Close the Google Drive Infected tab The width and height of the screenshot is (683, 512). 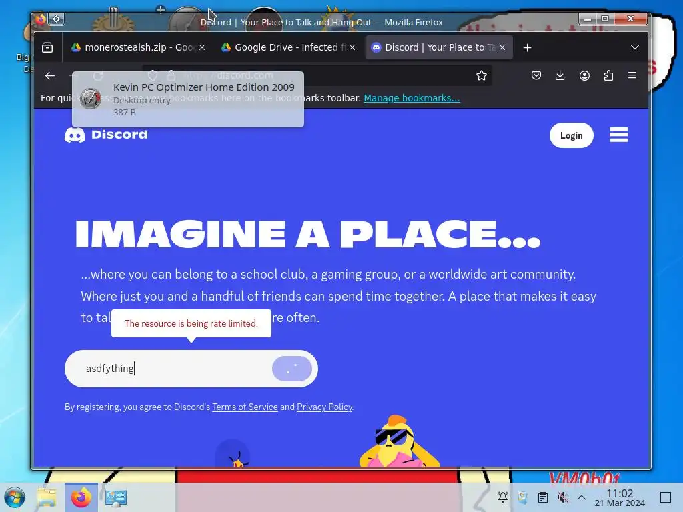352,47
